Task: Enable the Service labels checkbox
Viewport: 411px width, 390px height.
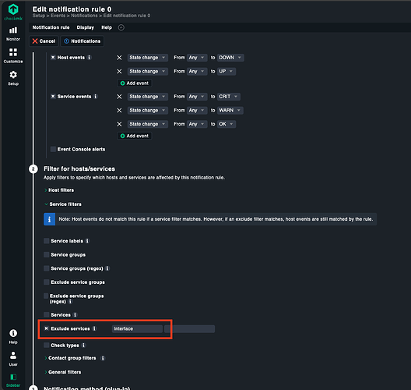Action: 47,241
